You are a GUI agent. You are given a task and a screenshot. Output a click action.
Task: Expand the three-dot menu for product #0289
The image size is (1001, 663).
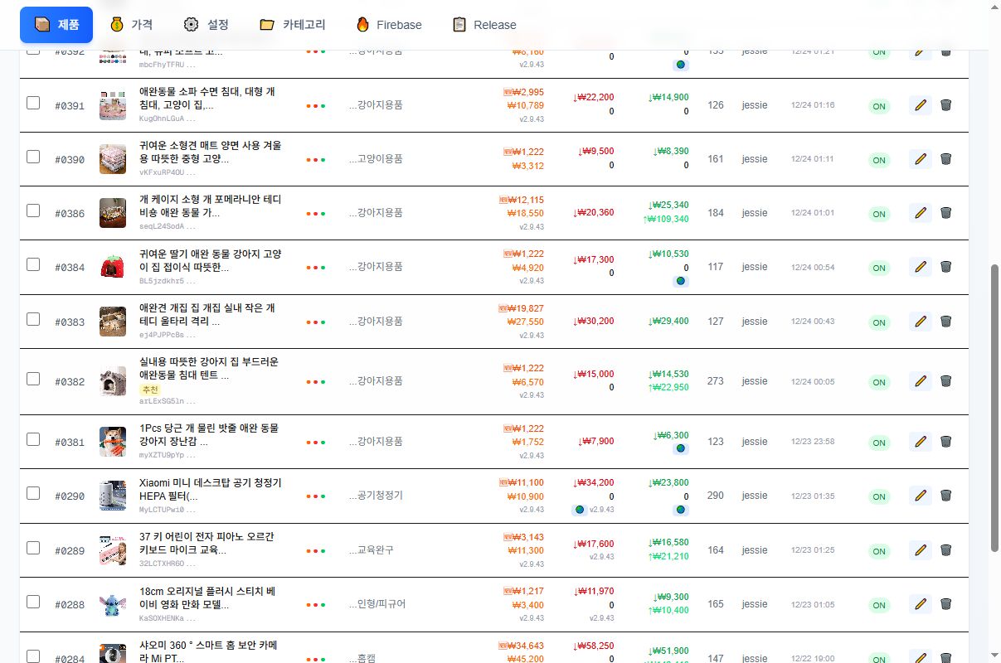[x=315, y=549]
